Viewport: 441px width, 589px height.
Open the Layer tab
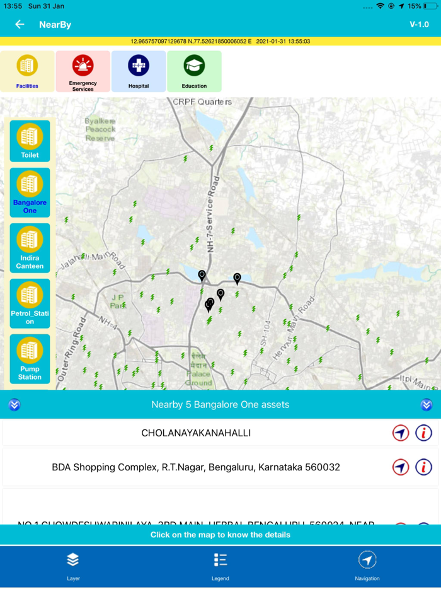(73, 566)
